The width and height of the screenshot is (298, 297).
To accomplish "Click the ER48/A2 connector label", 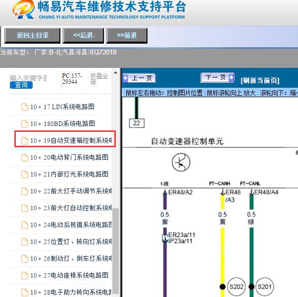I will (180, 192).
